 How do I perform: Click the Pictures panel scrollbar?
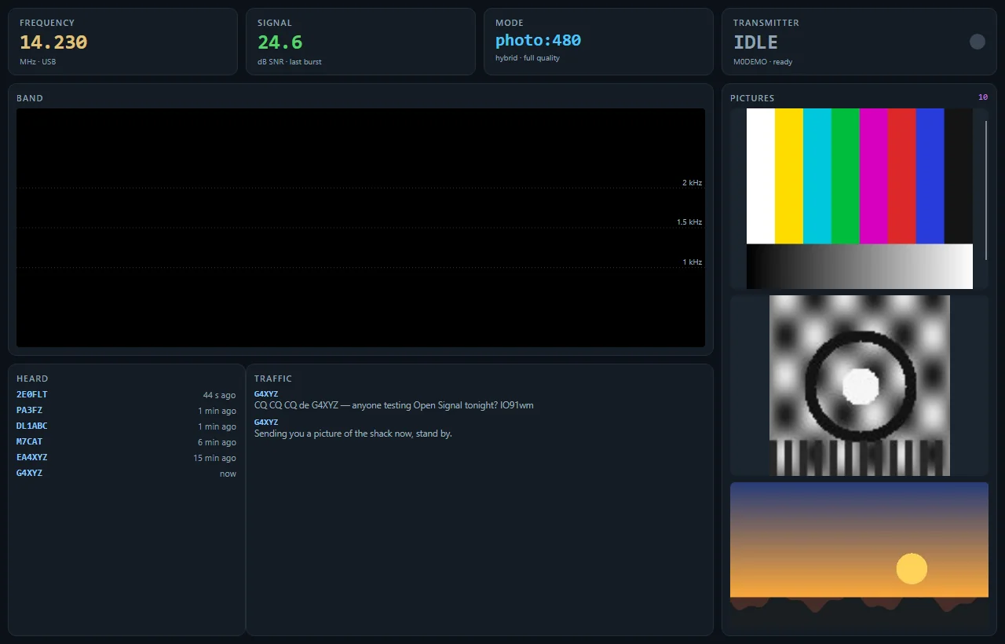pyautogui.click(x=986, y=190)
